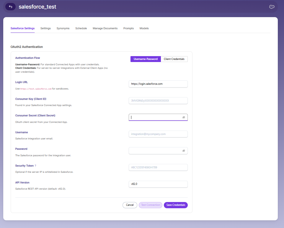Switch to the Prompts tab

point(128,28)
